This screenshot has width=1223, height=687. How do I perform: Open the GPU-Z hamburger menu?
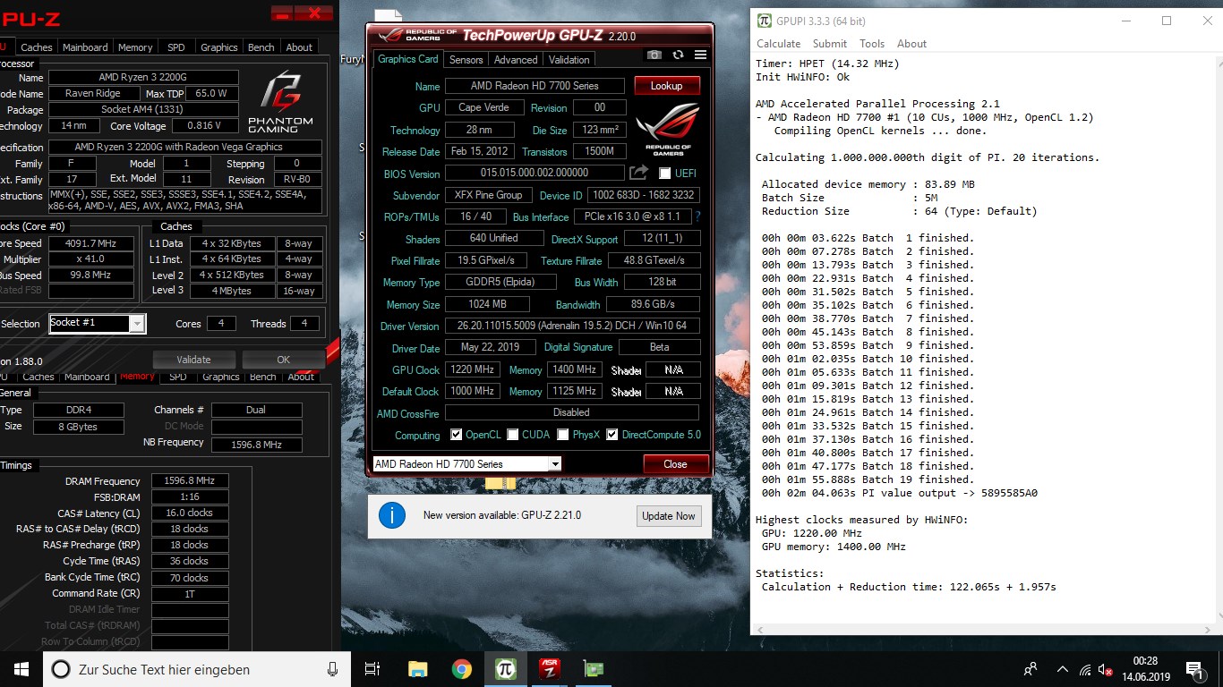coord(700,55)
